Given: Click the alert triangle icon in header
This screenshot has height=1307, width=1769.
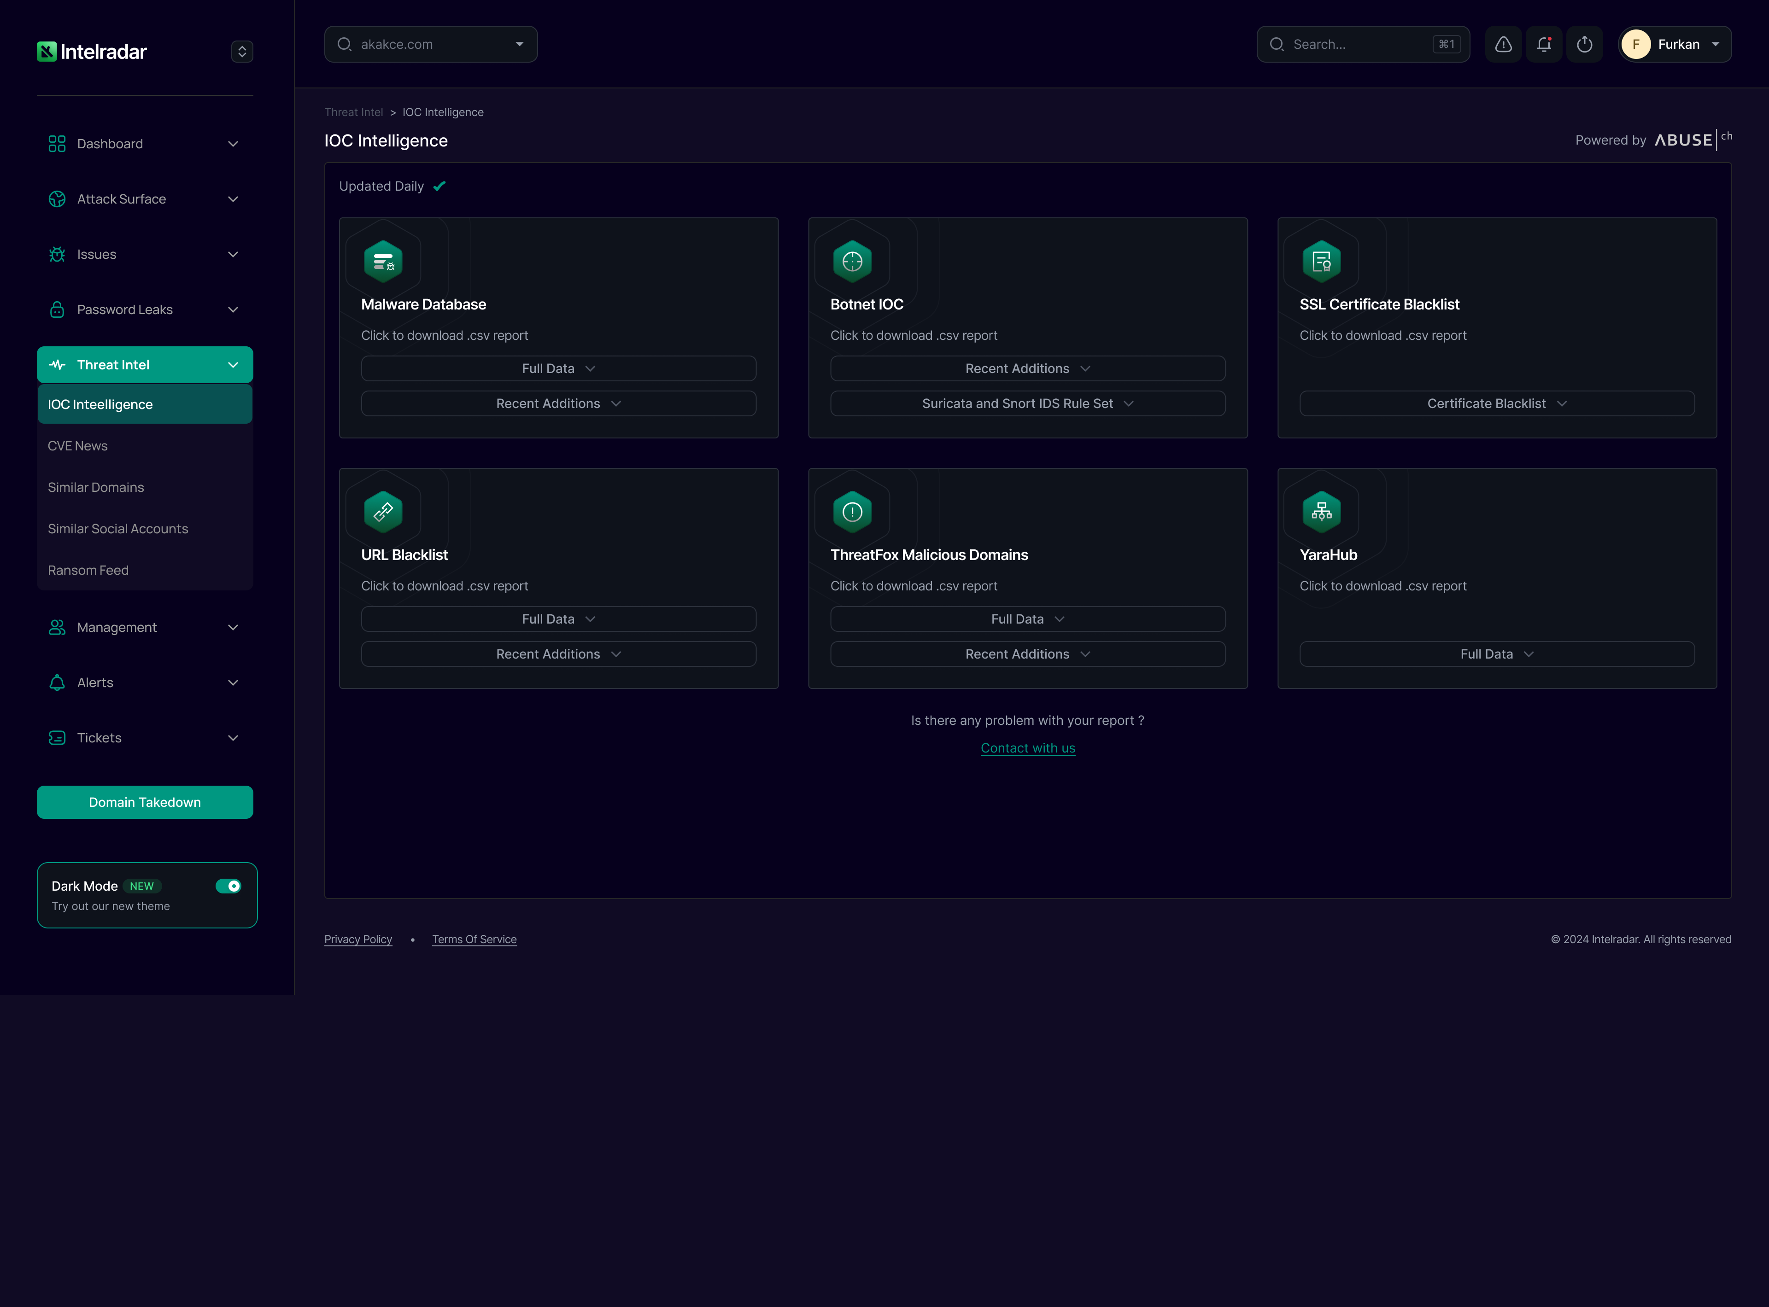Looking at the screenshot, I should coord(1503,44).
